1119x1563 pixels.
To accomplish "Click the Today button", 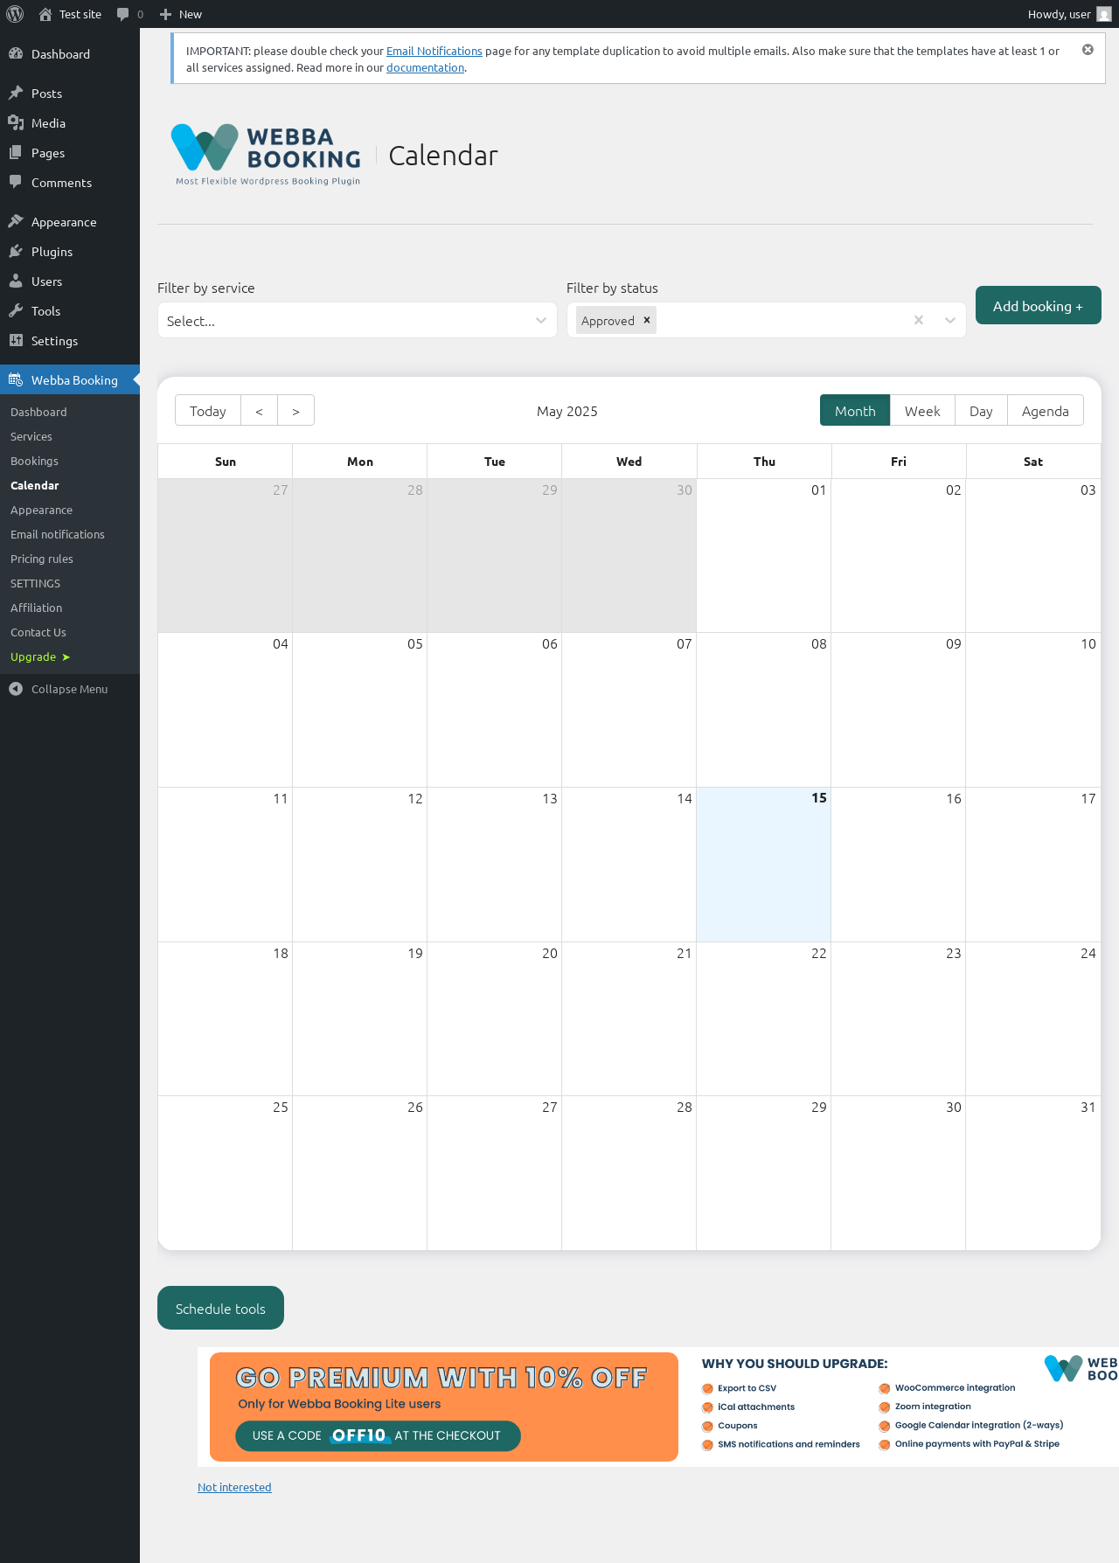I will tap(208, 411).
